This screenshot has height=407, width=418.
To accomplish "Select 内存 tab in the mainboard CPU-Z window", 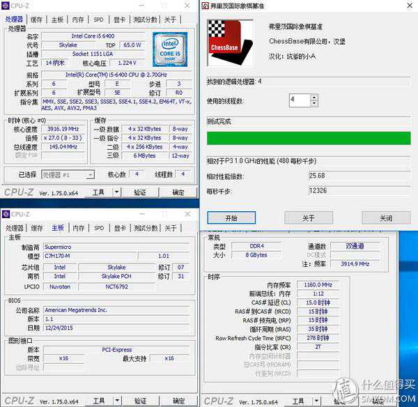I will (78, 228).
